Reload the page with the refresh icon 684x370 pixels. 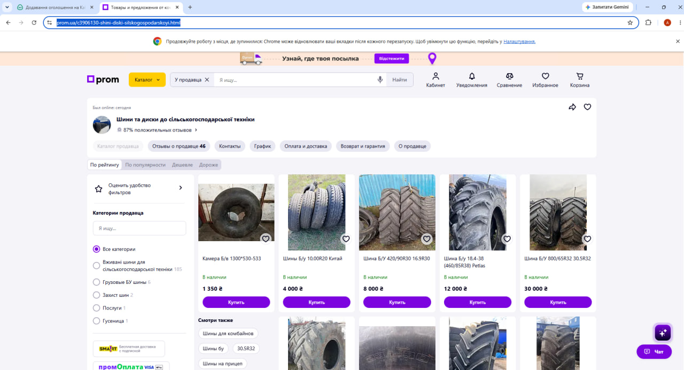coord(34,22)
